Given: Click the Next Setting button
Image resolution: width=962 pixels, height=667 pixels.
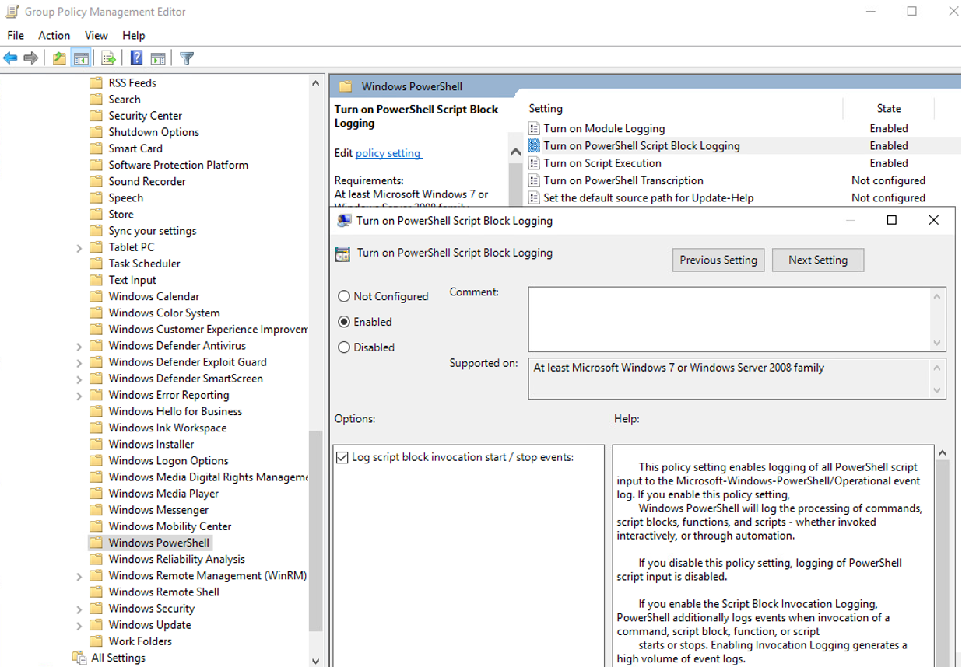Looking at the screenshot, I should [x=817, y=260].
